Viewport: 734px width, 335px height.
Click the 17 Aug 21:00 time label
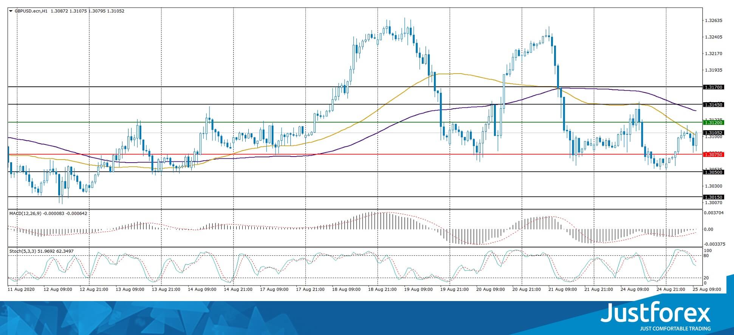coord(310,289)
